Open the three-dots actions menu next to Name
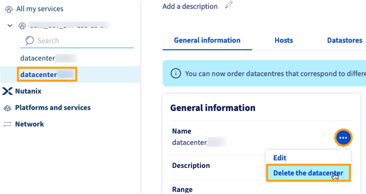The height and width of the screenshot is (194, 366). tap(343, 138)
